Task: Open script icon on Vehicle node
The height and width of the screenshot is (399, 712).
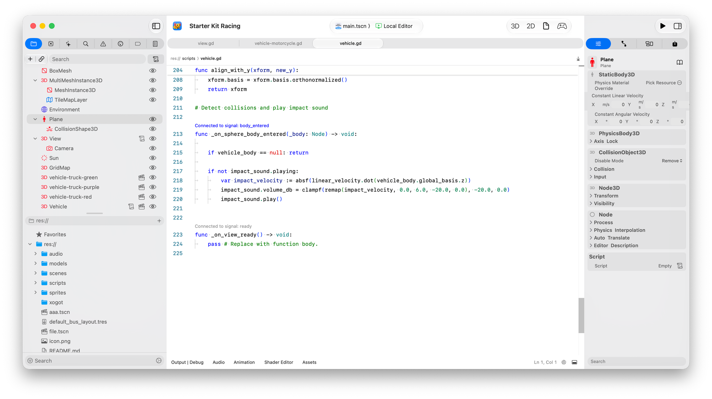Action: [131, 206]
